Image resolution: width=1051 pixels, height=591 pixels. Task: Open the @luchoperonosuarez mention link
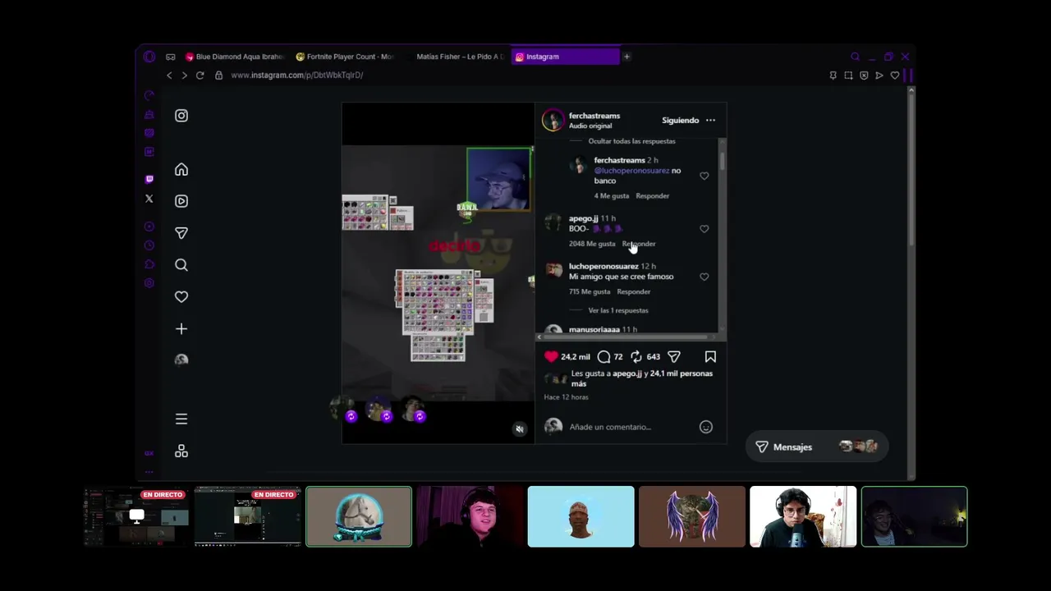point(631,171)
